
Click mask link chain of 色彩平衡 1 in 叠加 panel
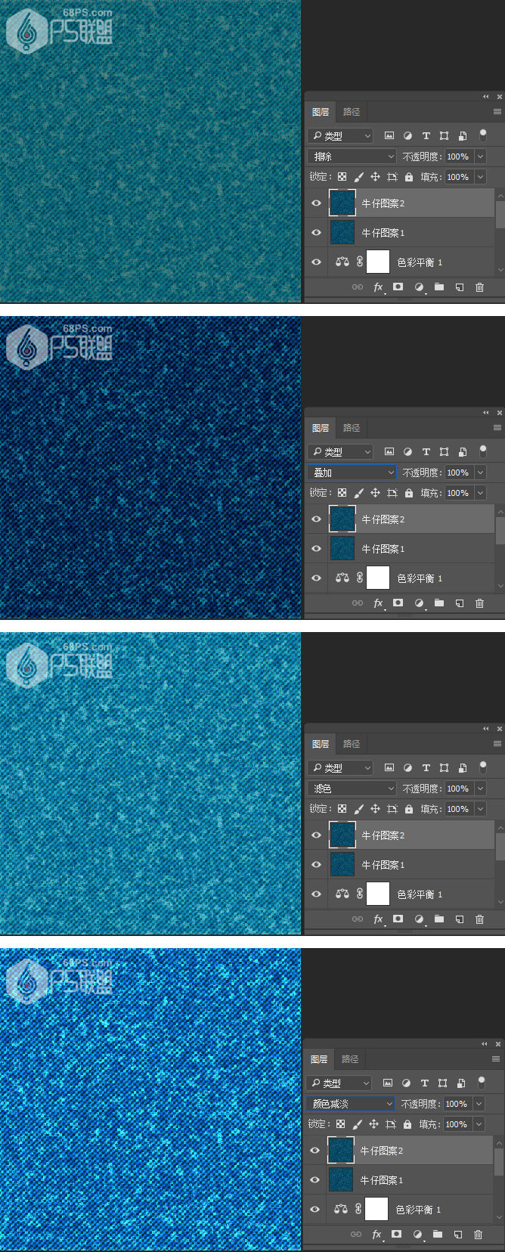point(360,578)
